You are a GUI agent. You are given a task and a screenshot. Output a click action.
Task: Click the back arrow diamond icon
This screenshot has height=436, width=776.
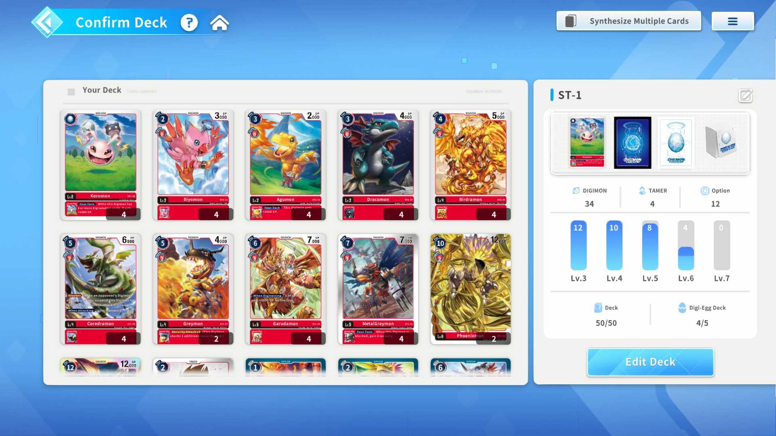click(x=47, y=22)
